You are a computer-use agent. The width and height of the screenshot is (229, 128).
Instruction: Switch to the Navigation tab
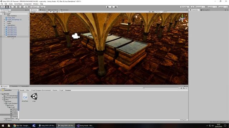pyautogui.click(x=205, y=10)
